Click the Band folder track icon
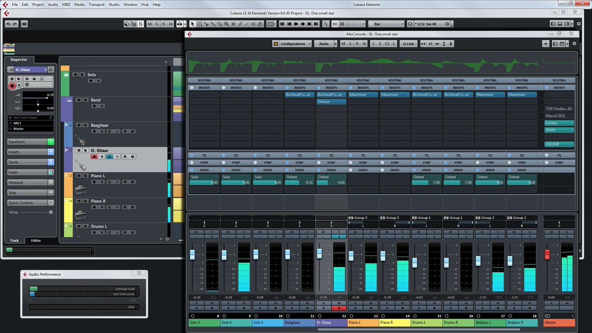The width and height of the screenshot is (592, 333). (69, 100)
